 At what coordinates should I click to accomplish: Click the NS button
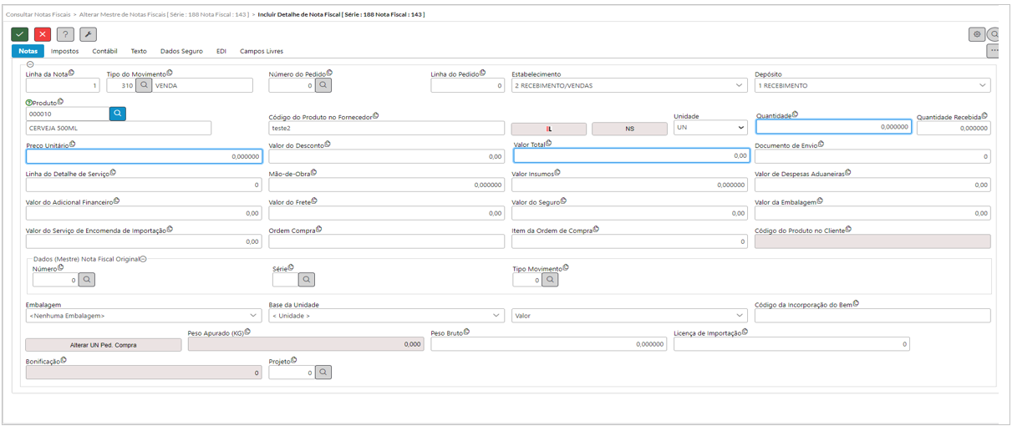(629, 129)
